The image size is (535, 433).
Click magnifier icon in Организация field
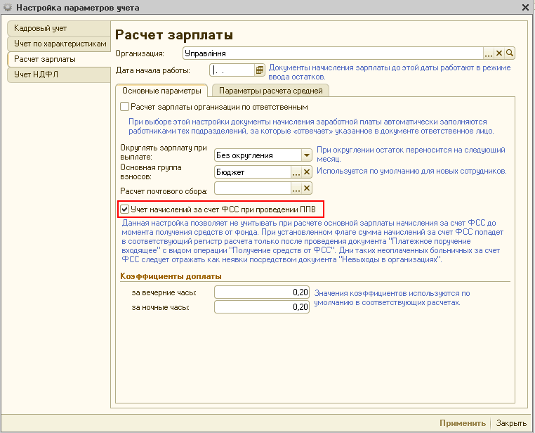tap(510, 53)
